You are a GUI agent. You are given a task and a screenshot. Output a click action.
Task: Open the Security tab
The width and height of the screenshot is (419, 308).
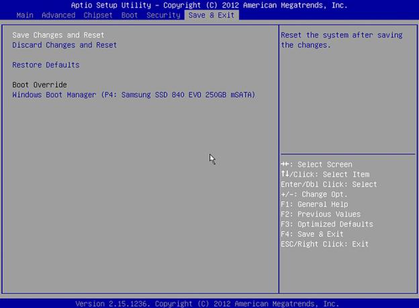(x=164, y=15)
